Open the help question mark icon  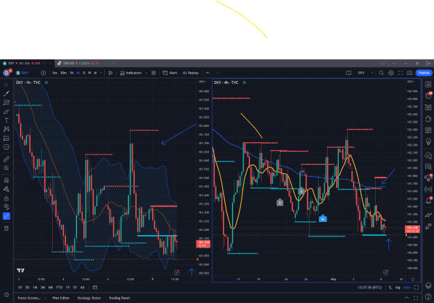428,297
